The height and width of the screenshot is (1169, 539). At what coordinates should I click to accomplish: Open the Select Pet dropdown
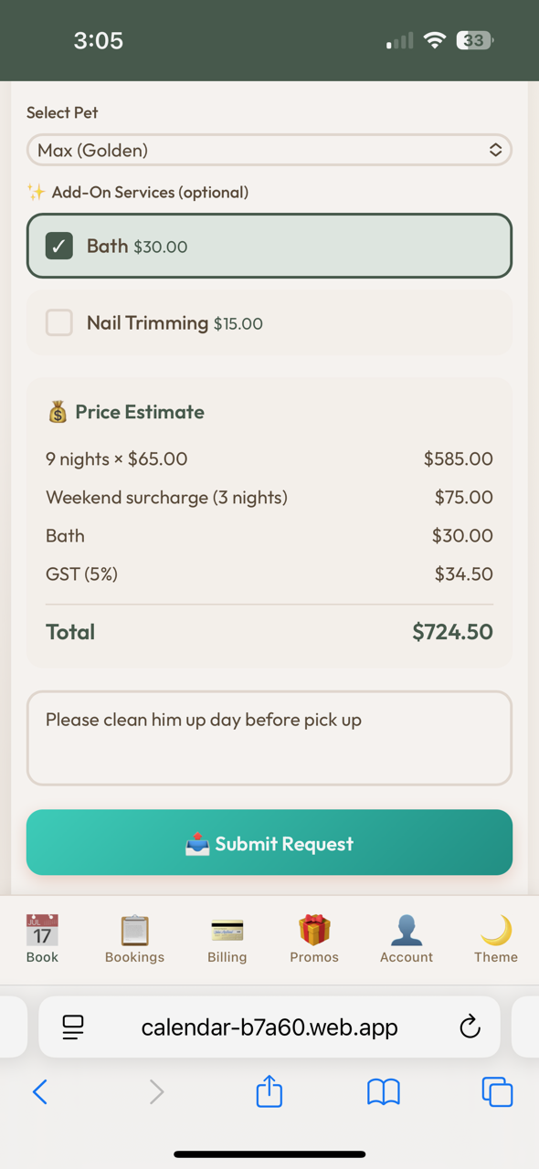pos(269,150)
